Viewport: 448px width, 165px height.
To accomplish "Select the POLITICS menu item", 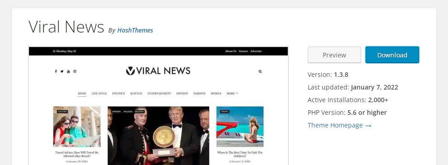I will [x=119, y=93].
